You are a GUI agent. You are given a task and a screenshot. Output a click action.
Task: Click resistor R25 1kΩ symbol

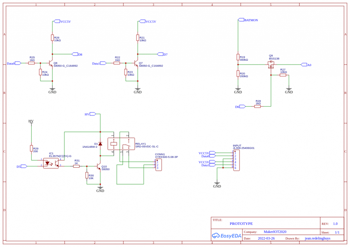coord(31,63)
